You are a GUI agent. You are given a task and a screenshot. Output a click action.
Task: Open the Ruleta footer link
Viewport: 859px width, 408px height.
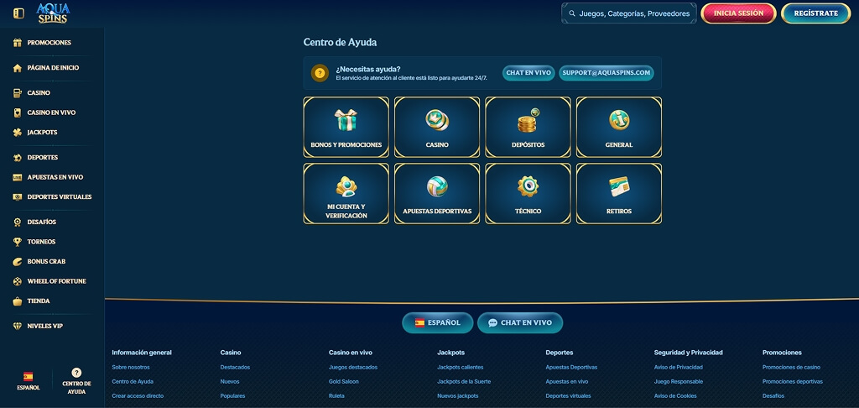(337, 396)
